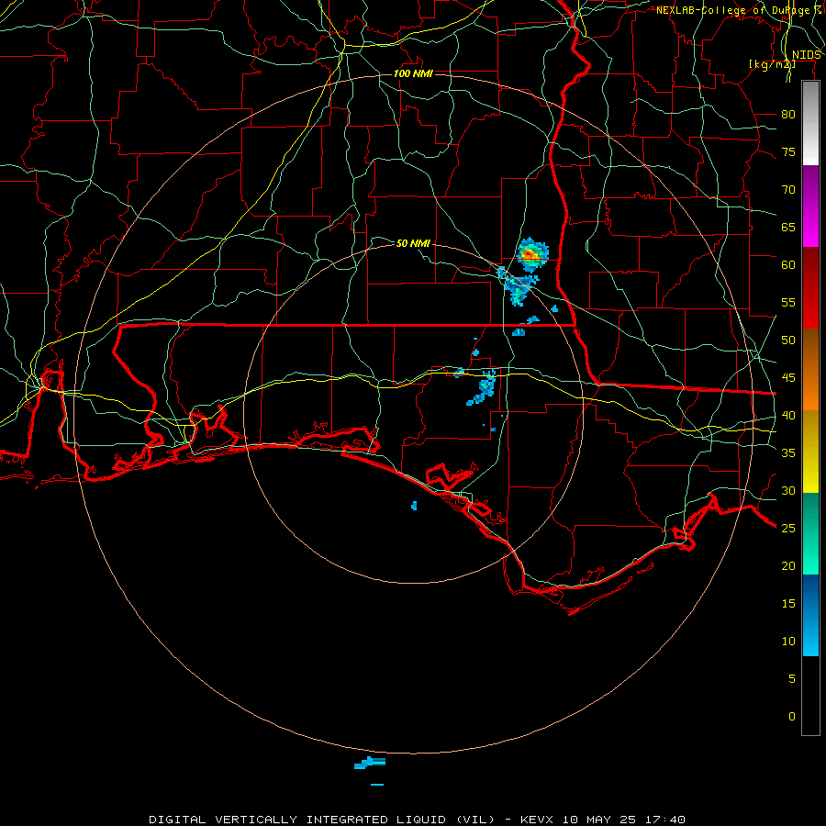Click the "0" value on the VIL scale
This screenshot has height=826, width=826.
pos(792,717)
